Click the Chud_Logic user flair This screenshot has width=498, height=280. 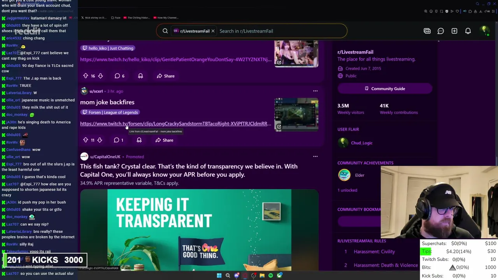pos(361,143)
